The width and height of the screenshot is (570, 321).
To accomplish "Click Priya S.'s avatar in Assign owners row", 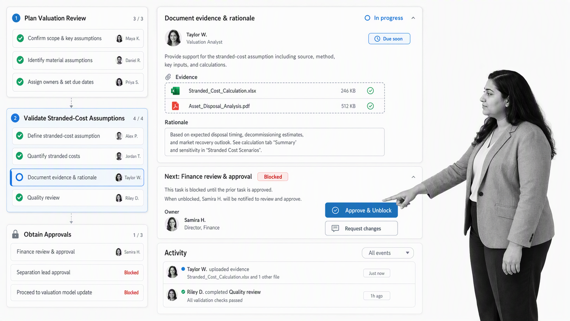I will tap(119, 82).
